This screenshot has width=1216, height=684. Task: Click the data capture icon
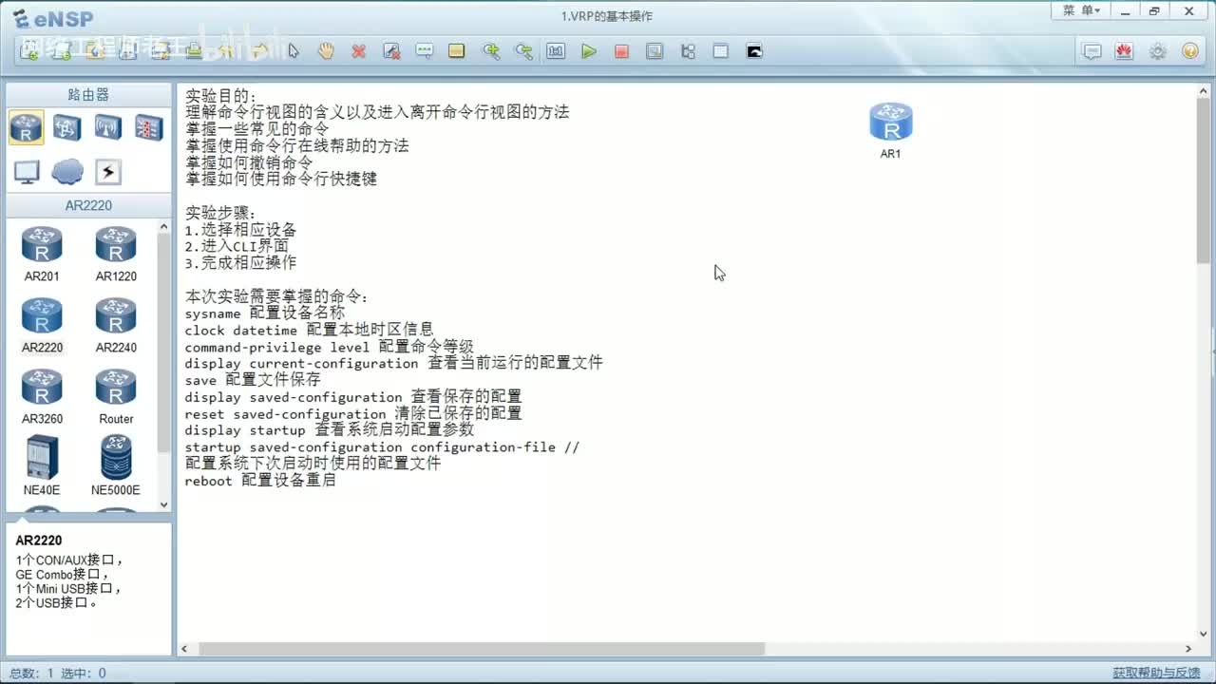(x=655, y=51)
